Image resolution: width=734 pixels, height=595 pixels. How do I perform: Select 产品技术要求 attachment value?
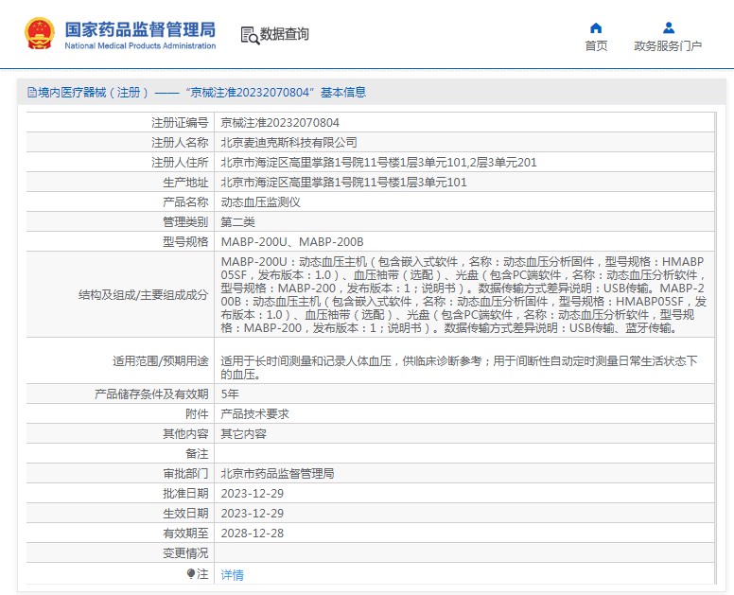(x=255, y=413)
